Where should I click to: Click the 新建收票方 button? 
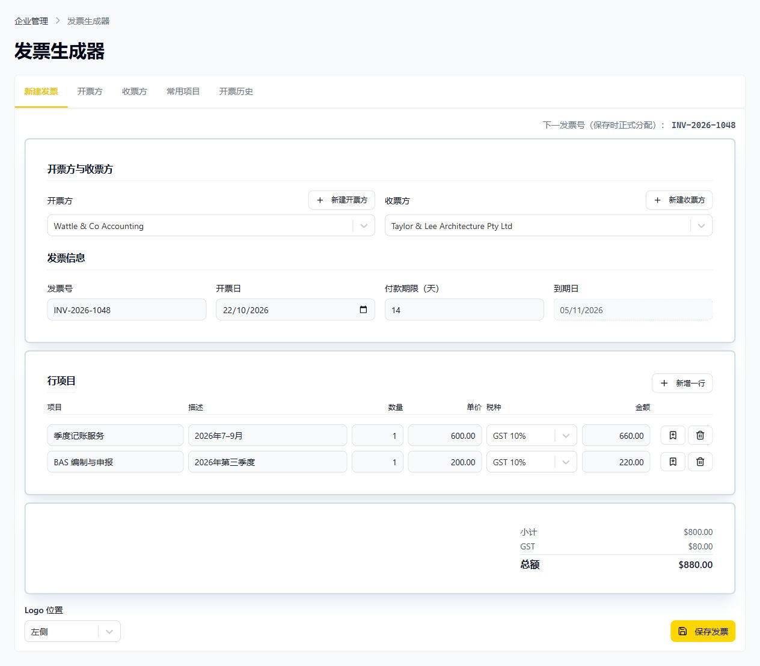(679, 200)
